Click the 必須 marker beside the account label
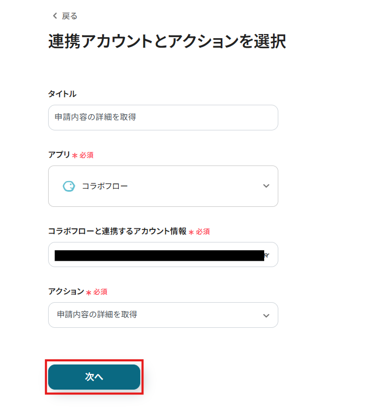 click(x=202, y=231)
